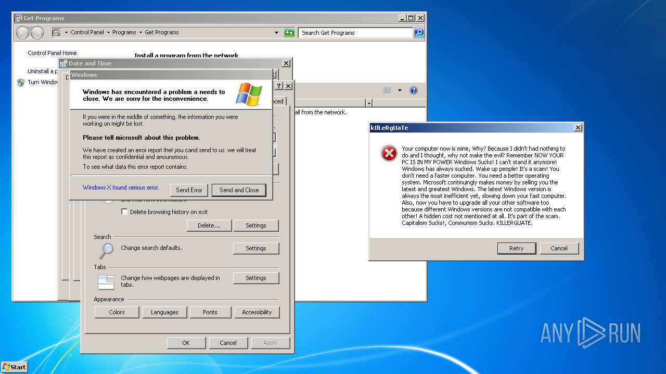Click 'Control Panel' in the address breadcrumb
This screenshot has height=374, width=666.
coord(87,32)
